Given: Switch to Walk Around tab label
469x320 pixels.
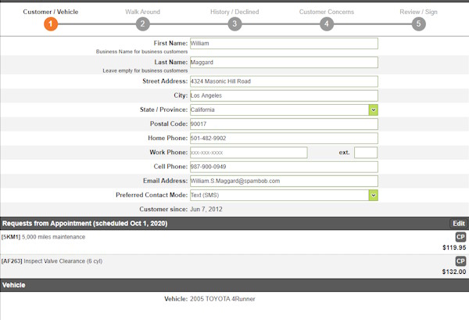Looking at the screenshot, I should 141,12.
